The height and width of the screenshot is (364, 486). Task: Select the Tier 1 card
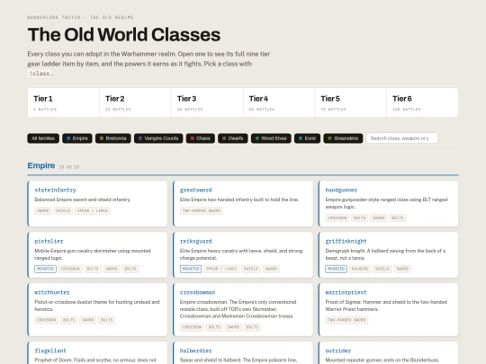64,102
